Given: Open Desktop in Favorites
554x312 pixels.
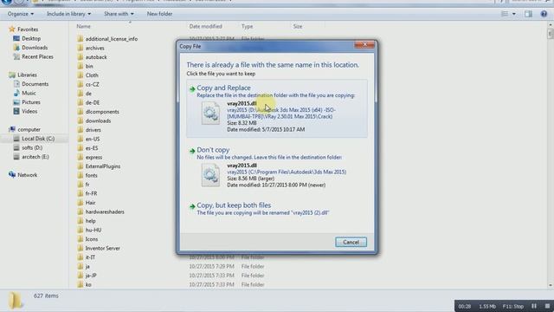Looking at the screenshot, I should point(31,38).
